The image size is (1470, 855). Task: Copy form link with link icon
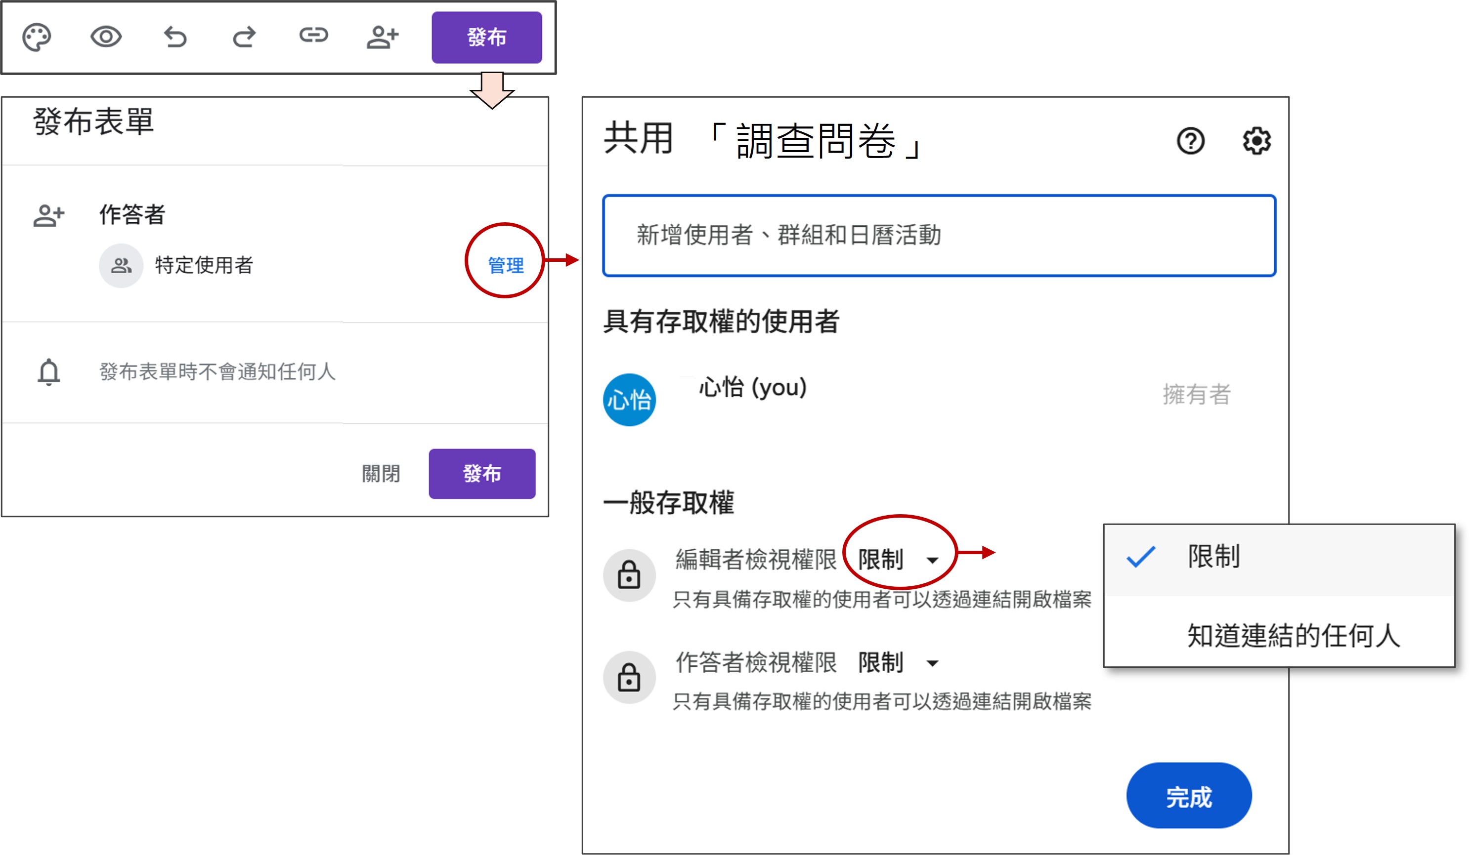point(313,36)
